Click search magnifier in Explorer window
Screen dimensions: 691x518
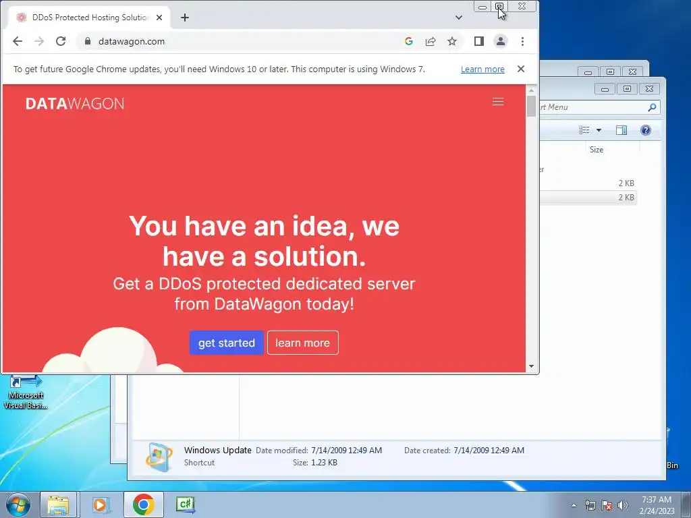click(653, 107)
